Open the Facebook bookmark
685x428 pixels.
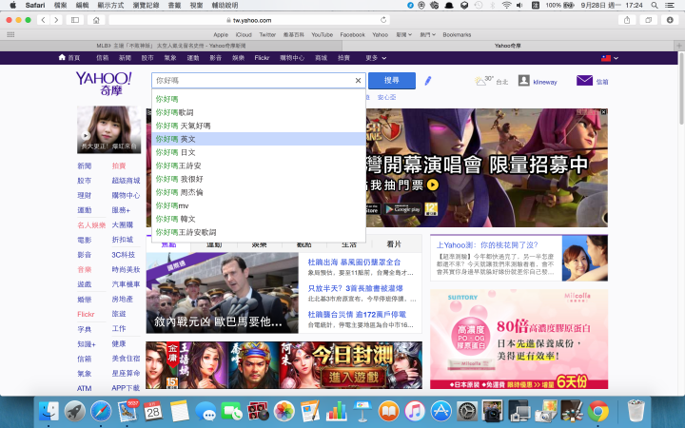352,34
